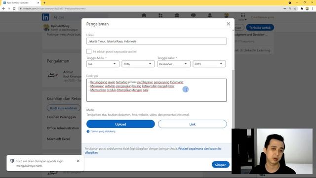Click the browser address bar

[x=149, y=8]
